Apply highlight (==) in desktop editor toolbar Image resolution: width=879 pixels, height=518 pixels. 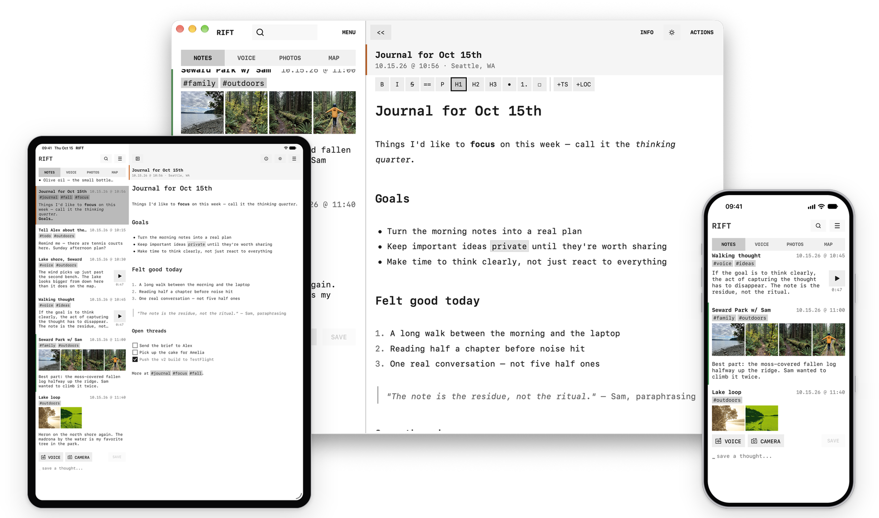[427, 84]
